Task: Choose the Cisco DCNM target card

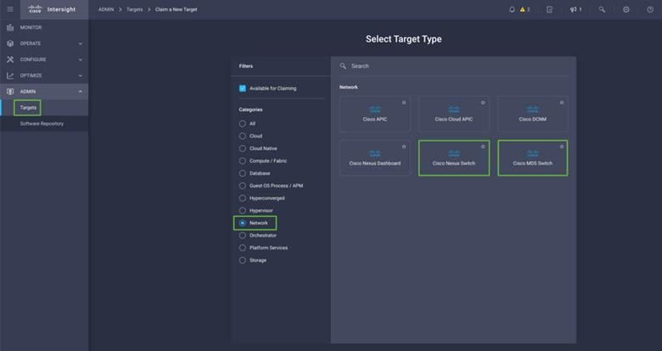Action: [533, 114]
